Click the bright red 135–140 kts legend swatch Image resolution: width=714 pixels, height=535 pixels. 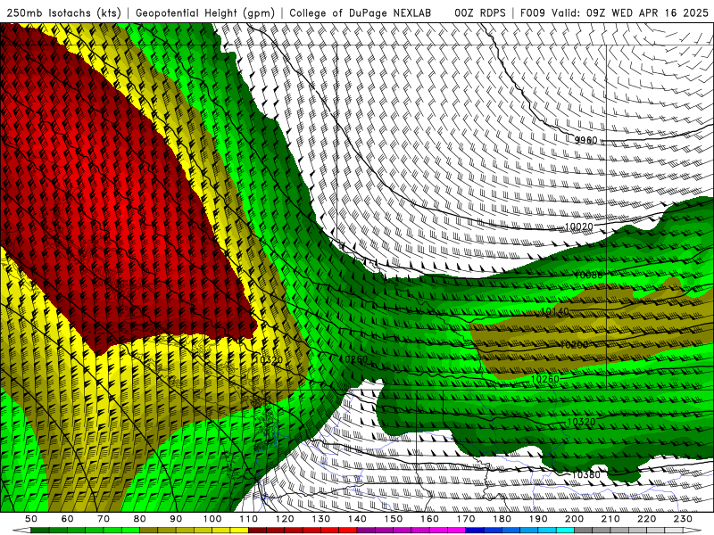[348, 531]
